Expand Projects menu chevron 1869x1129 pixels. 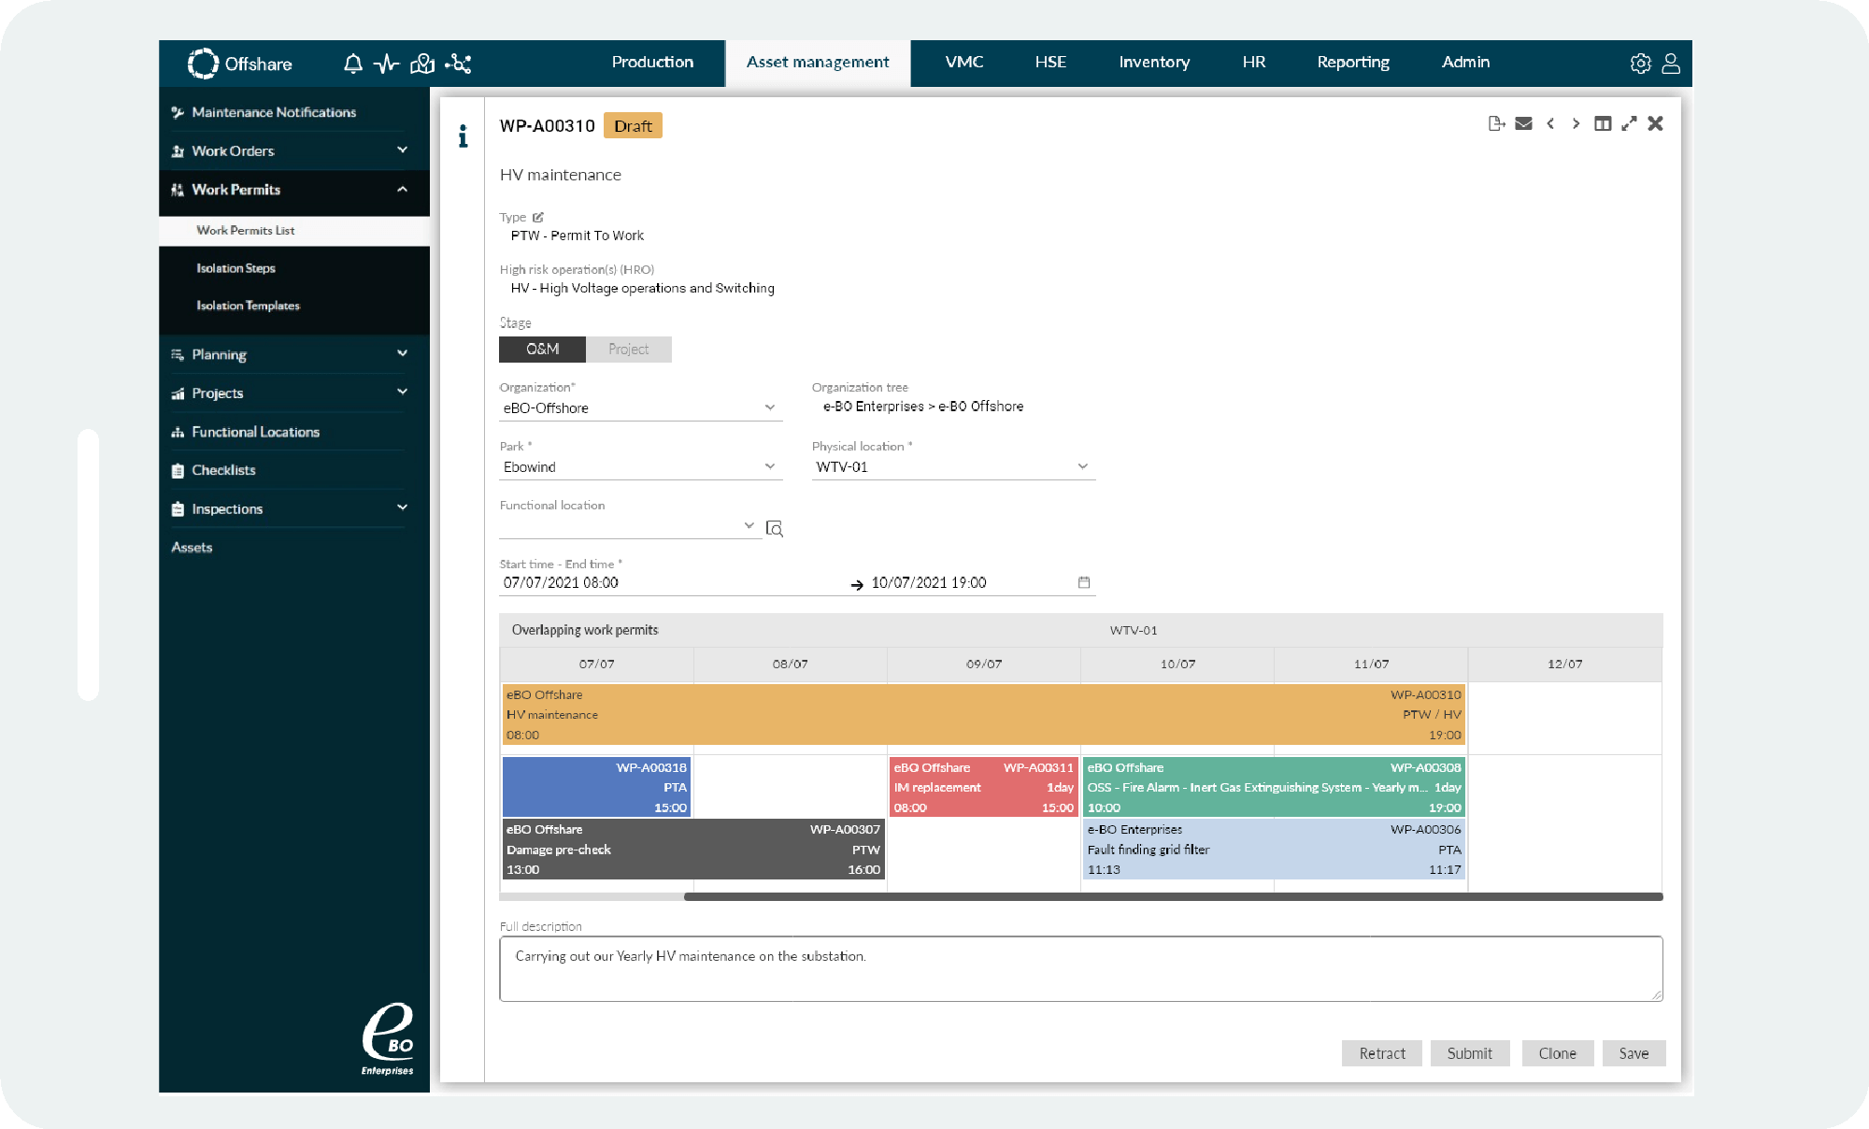(x=403, y=392)
